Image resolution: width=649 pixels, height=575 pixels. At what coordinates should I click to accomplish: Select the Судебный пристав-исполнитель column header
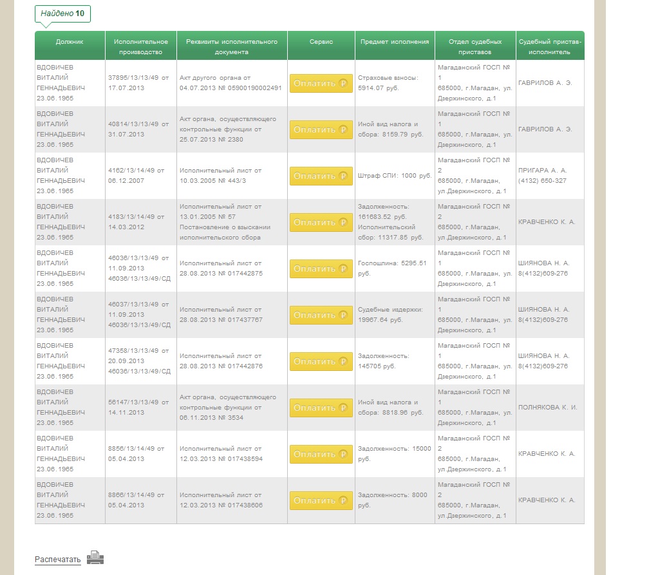click(550, 46)
